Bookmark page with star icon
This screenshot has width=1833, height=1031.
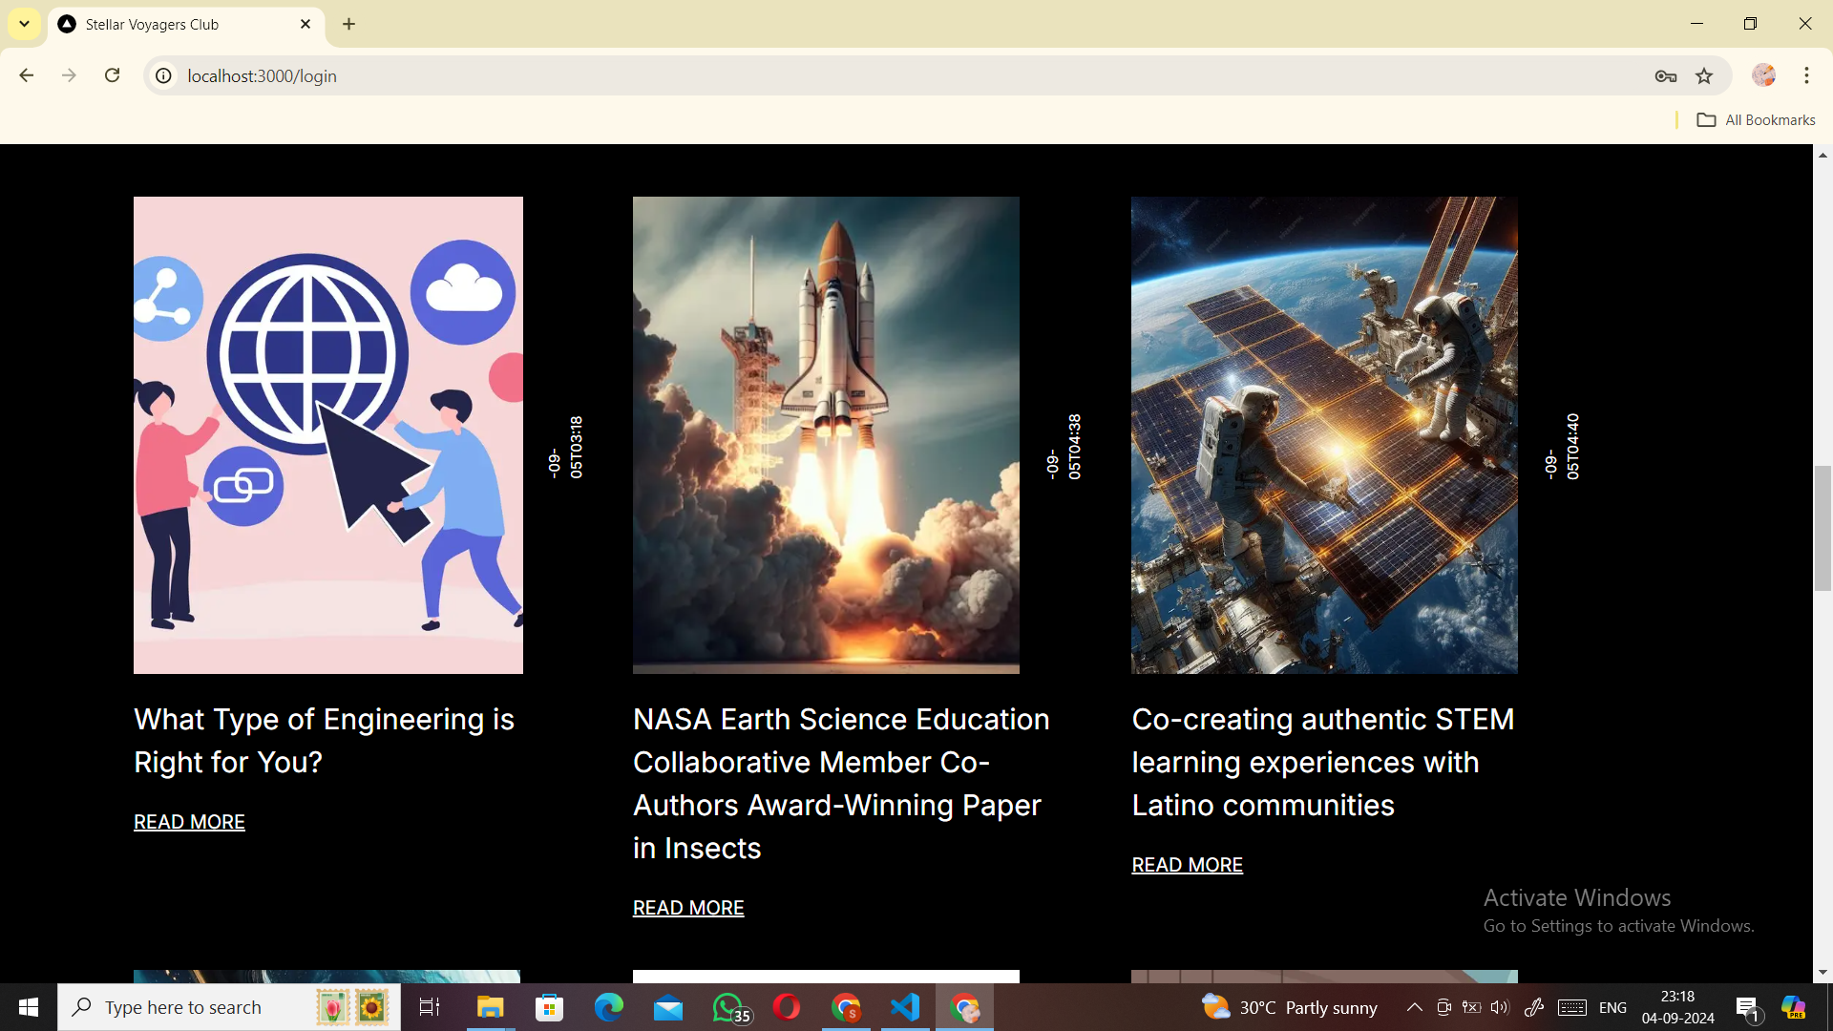click(x=1704, y=76)
